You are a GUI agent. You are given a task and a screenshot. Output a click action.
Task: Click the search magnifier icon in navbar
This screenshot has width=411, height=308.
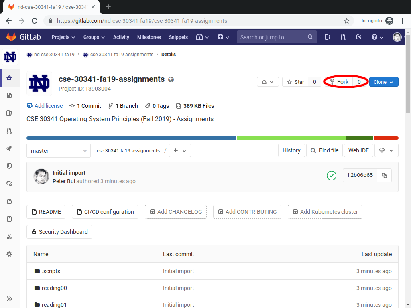(310, 37)
